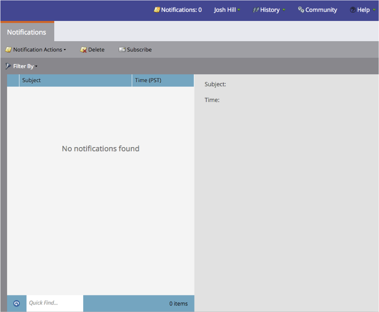The width and height of the screenshot is (379, 312).
Task: Expand the History dropdown arrow
Action: pyautogui.click(x=284, y=10)
